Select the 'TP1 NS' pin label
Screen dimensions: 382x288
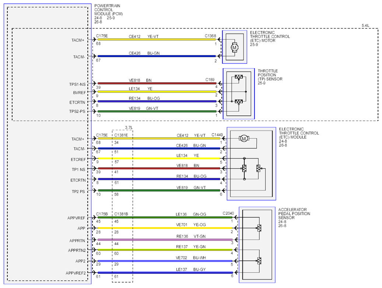pyautogui.click(x=78, y=170)
